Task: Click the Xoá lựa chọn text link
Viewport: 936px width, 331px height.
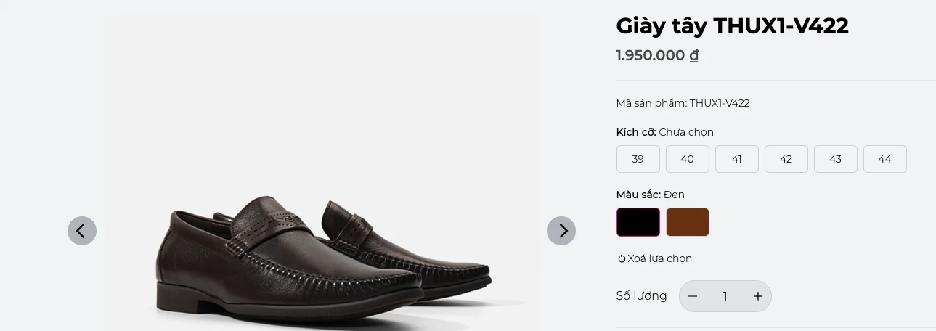Action: (659, 258)
